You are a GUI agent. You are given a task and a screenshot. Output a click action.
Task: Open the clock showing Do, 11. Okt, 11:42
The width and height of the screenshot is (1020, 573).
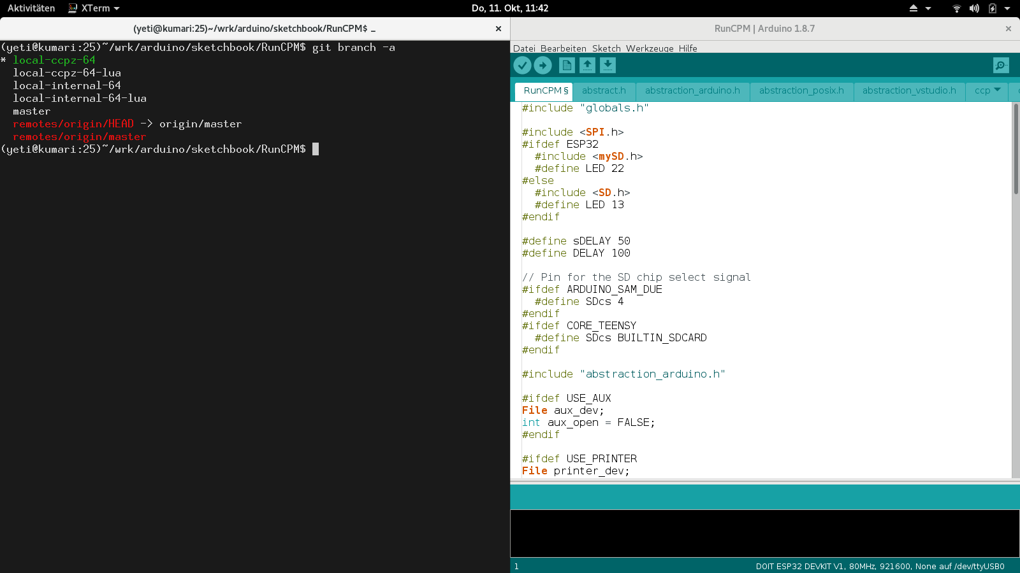point(509,8)
